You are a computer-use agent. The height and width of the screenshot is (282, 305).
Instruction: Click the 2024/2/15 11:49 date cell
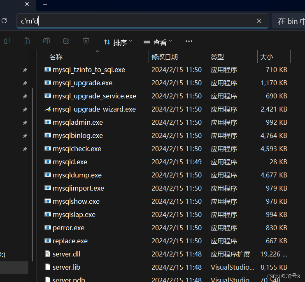pos(177,162)
